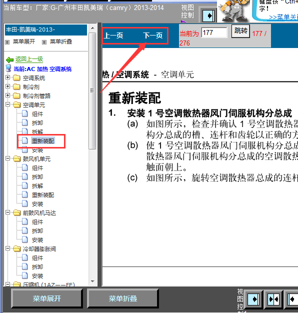Collapse the 前鼓风机马达 folder node
This screenshot has width=298, height=313.
[8, 212]
